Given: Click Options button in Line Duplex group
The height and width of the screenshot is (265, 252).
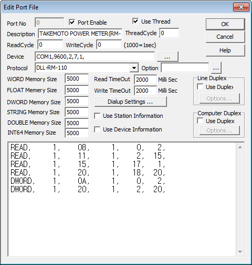Looking at the screenshot, I should pos(219,98).
